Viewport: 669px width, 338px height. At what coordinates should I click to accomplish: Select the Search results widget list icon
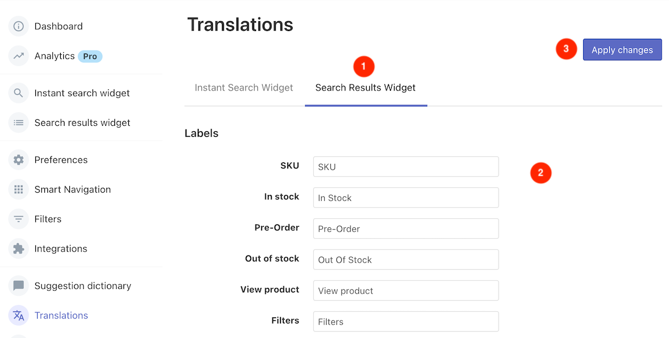(19, 123)
